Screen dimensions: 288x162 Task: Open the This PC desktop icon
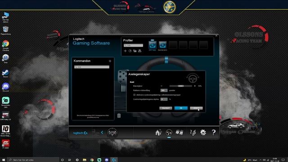pos(6,18)
